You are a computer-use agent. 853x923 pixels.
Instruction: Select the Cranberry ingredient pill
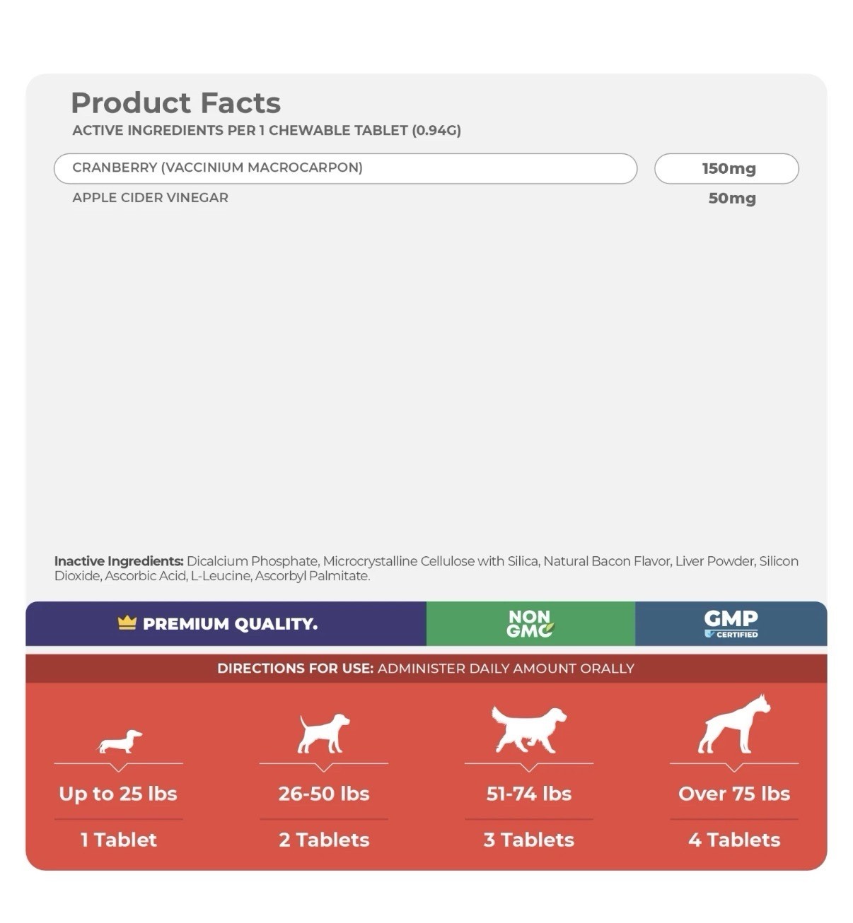tap(345, 168)
